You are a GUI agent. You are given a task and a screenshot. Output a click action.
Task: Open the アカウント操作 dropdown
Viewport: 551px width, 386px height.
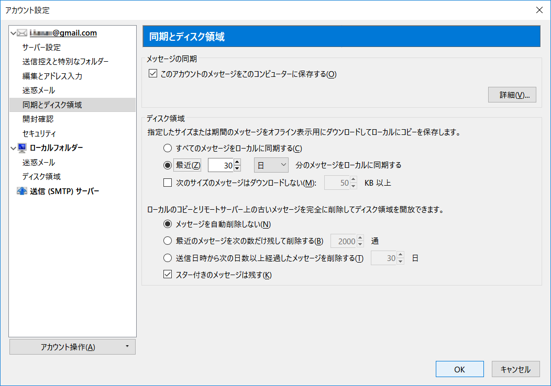(x=72, y=346)
